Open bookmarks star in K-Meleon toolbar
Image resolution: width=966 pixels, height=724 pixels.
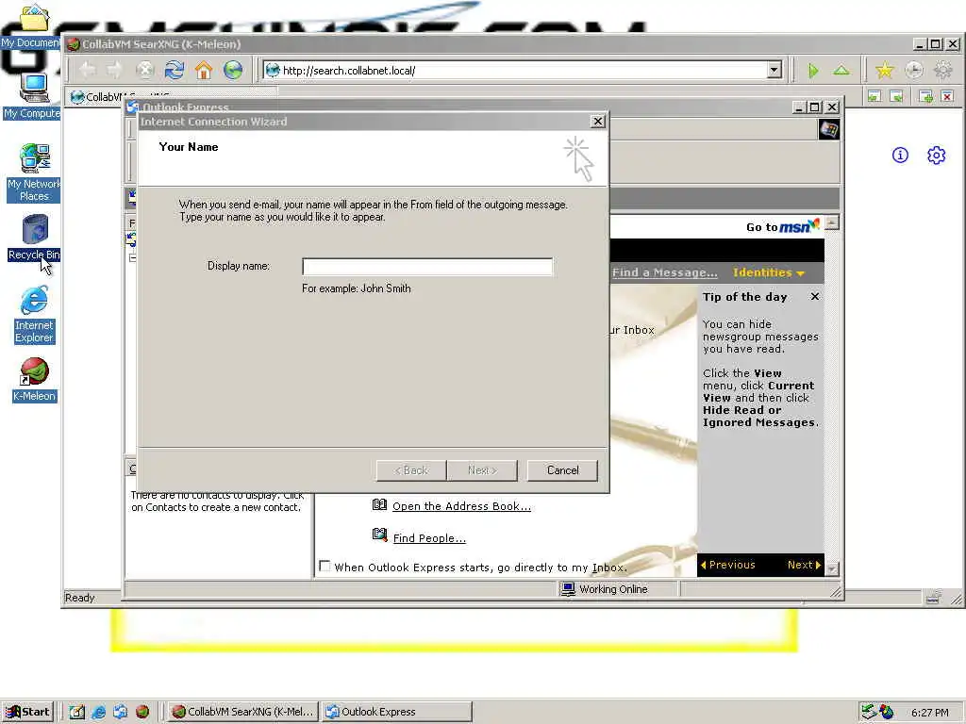[885, 70]
